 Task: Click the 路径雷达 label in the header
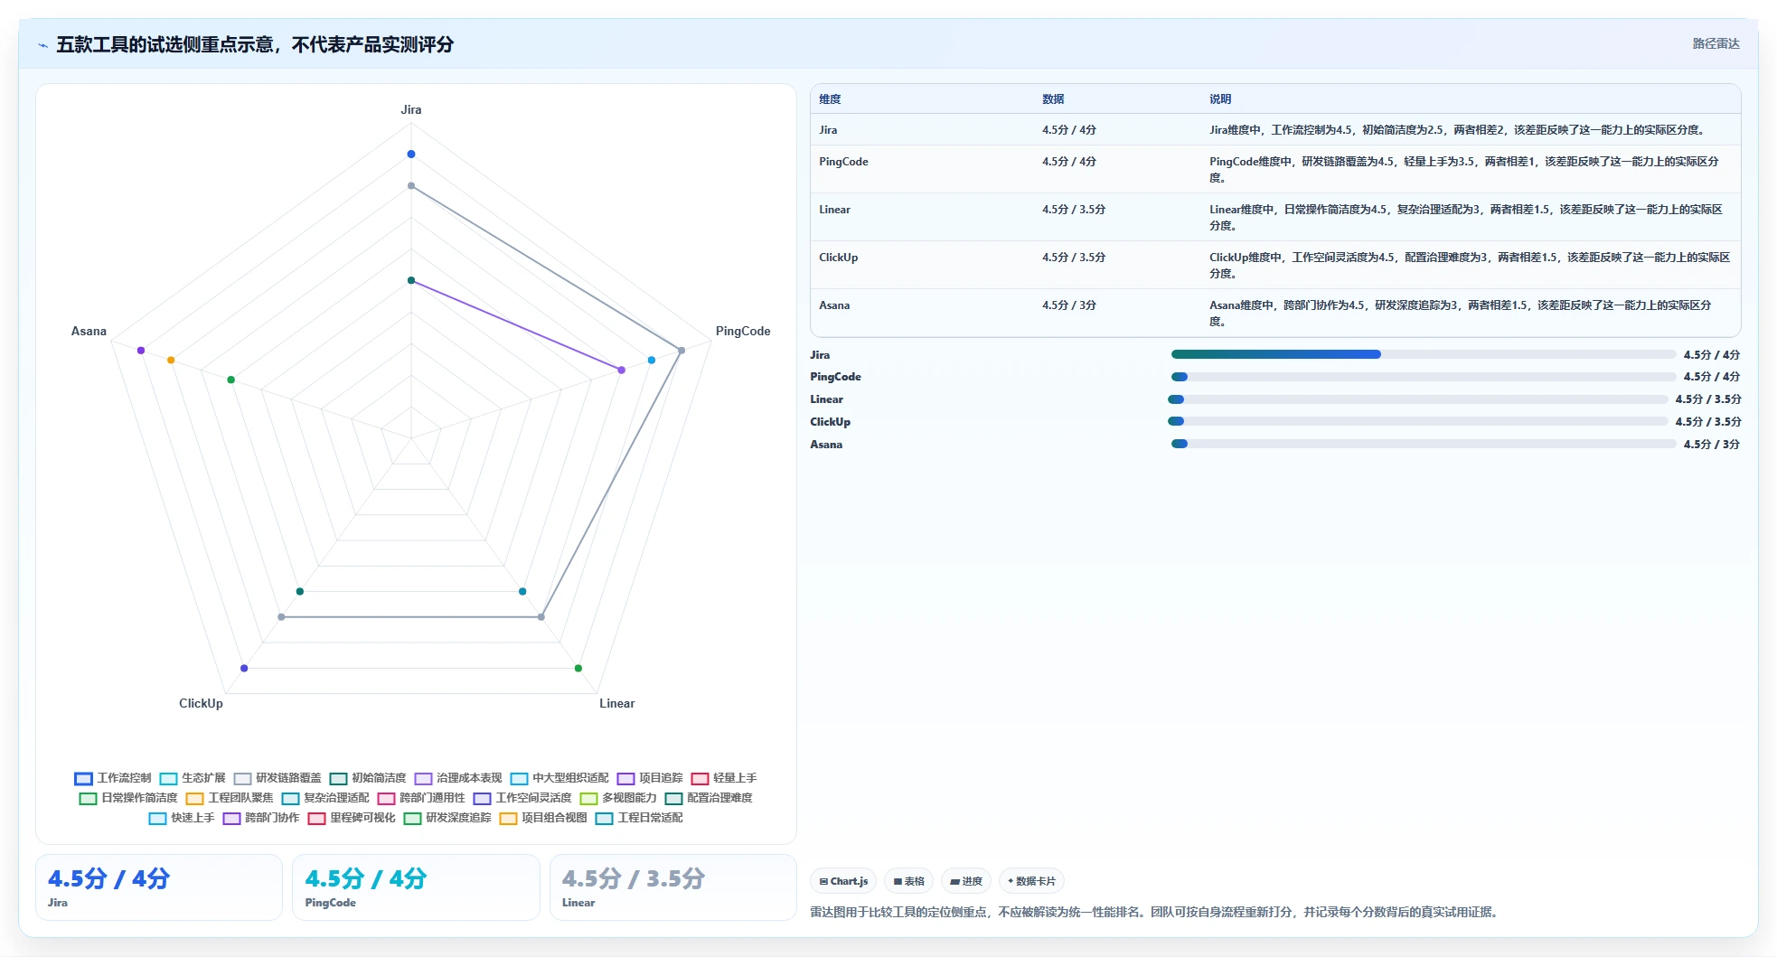click(1716, 43)
